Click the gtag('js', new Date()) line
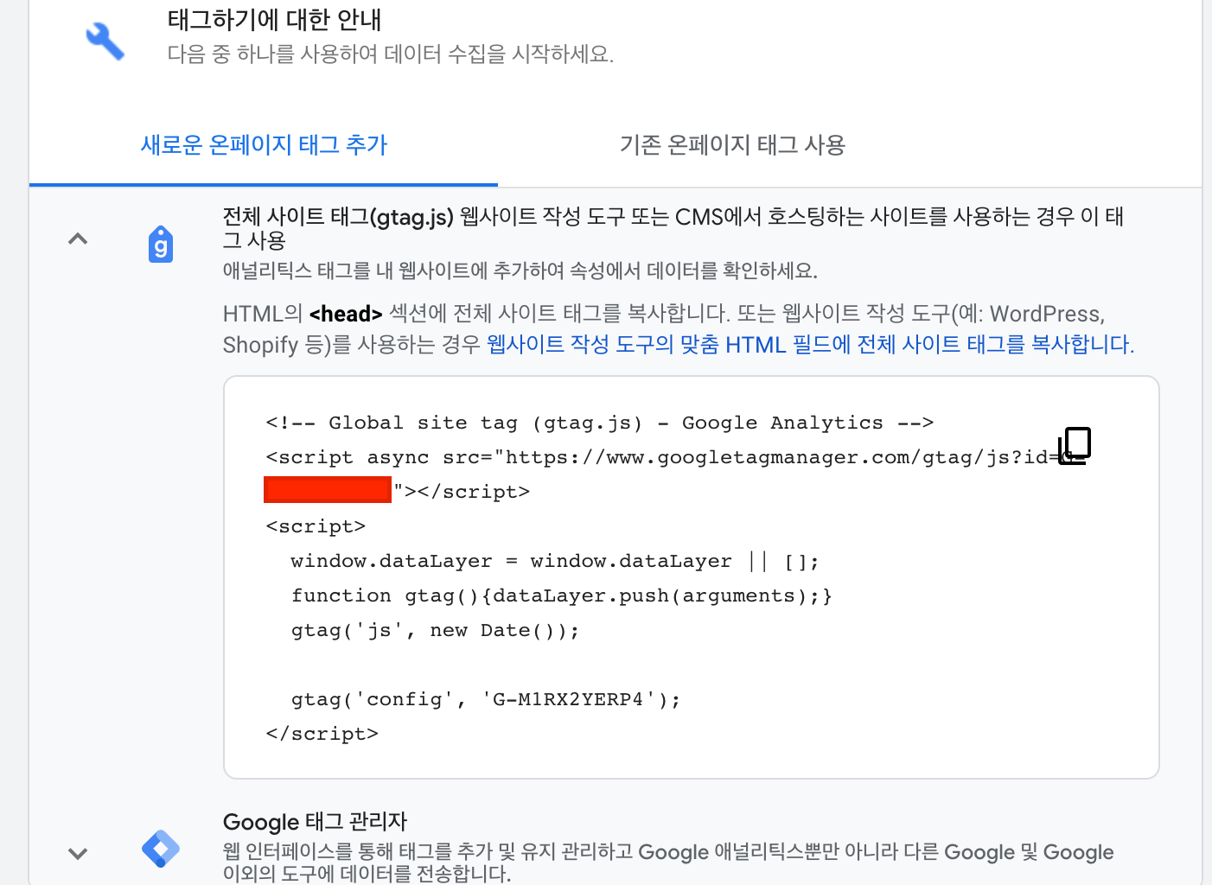This screenshot has height=885, width=1212. [x=435, y=630]
